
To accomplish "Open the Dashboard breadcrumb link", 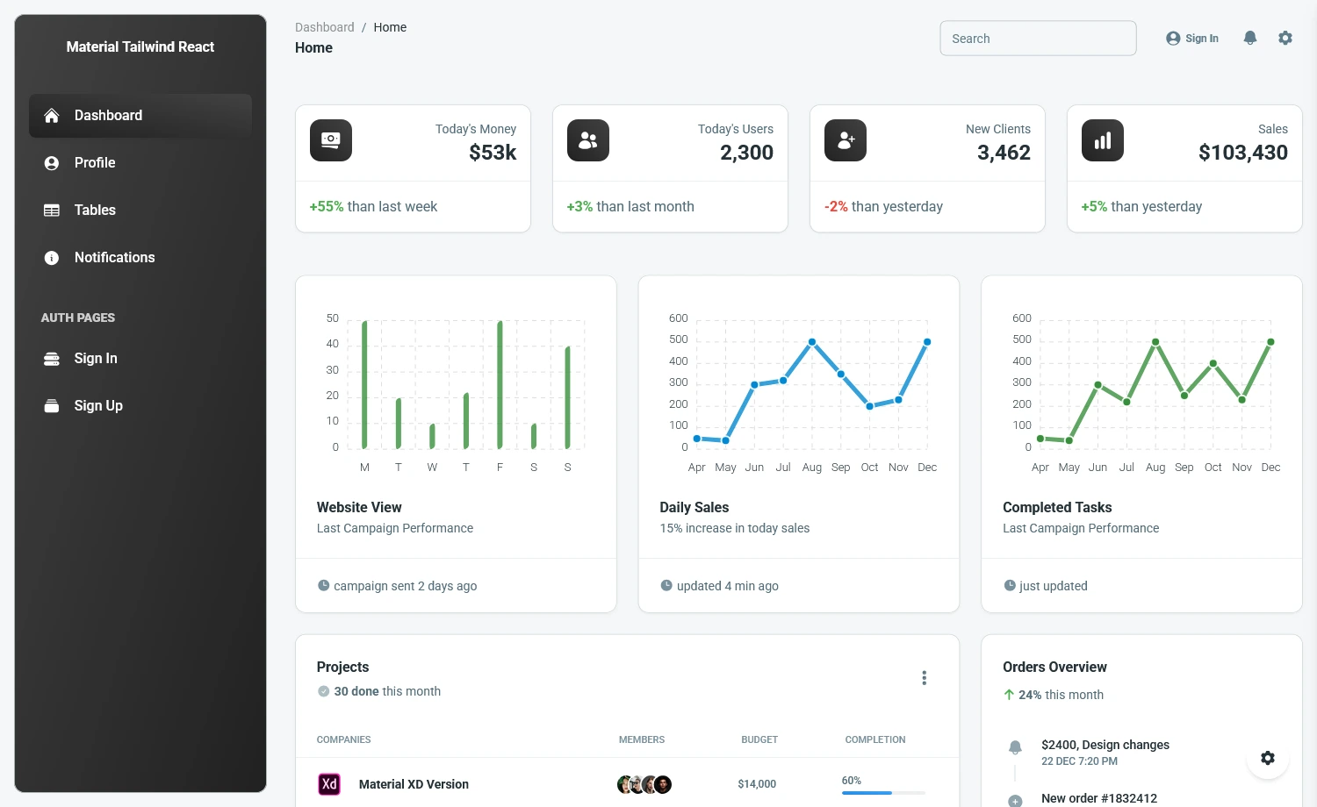I will (x=324, y=27).
